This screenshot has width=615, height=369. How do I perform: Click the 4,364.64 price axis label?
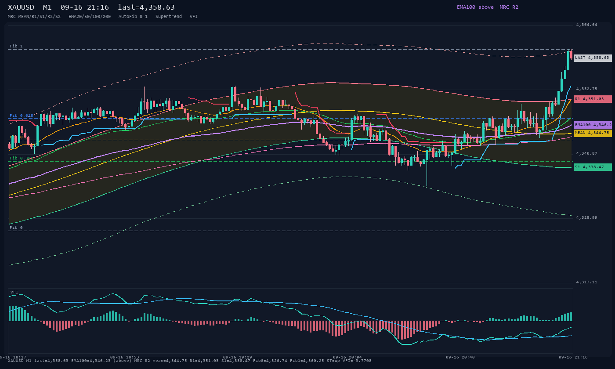pyautogui.click(x=586, y=25)
